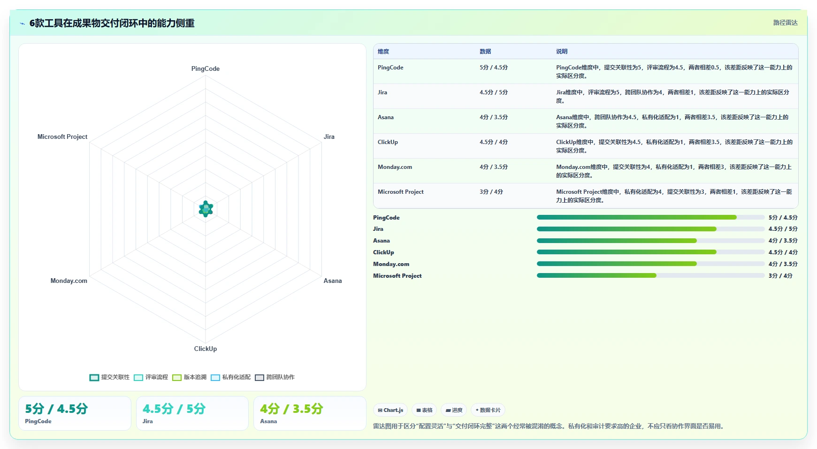Click the Monday.com radar axis label
Viewport: 817px width, 449px height.
pyautogui.click(x=69, y=281)
